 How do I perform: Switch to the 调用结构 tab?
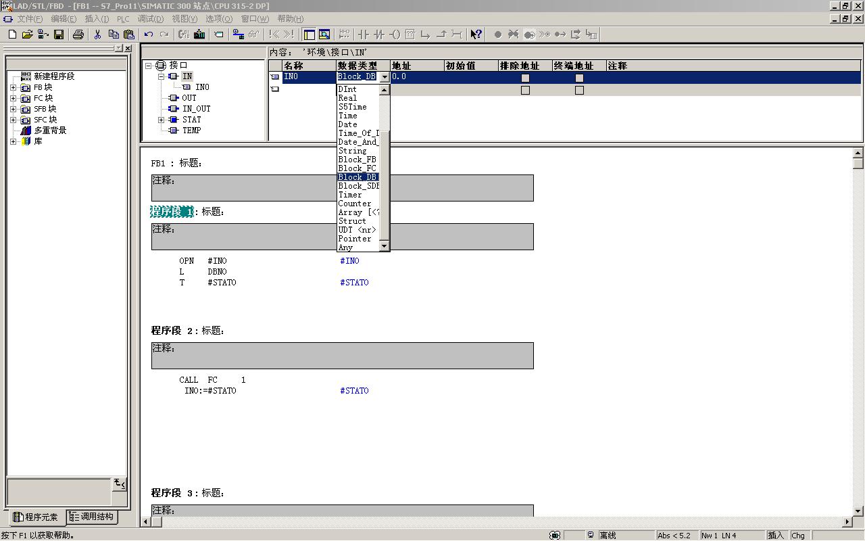coord(92,517)
